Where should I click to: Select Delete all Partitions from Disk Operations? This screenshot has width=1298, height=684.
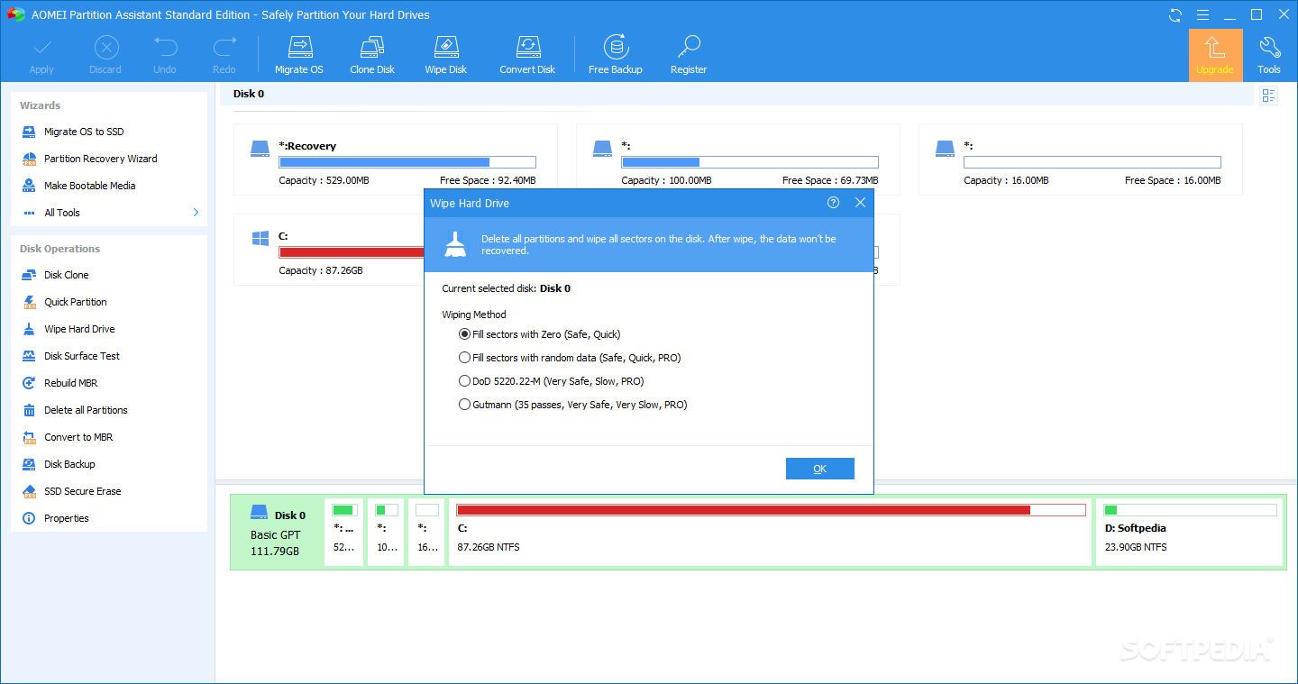tap(87, 409)
